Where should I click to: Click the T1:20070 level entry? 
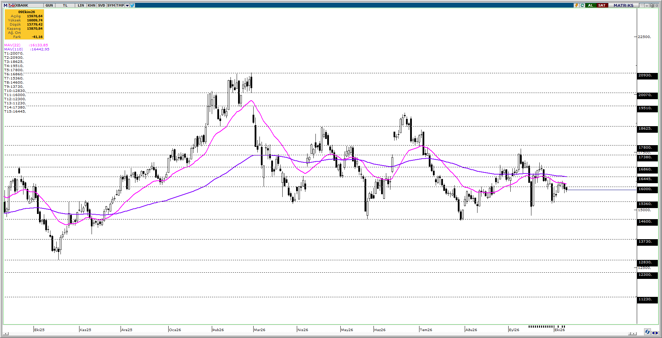pos(14,53)
